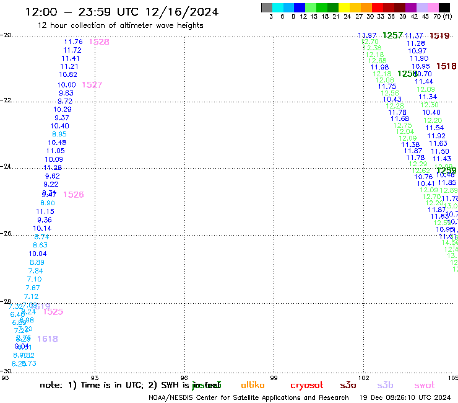Select the "s3b" satellite legend label

[385, 385]
